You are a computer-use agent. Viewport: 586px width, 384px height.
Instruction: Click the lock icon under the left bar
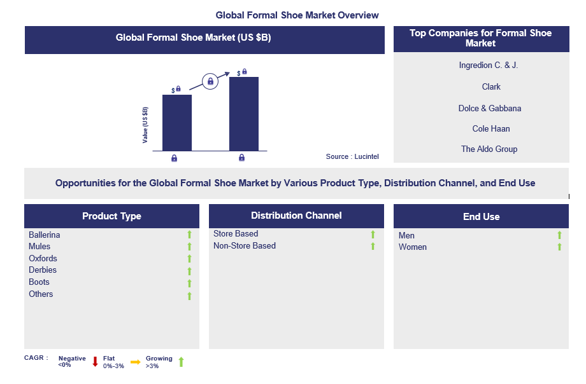pos(175,158)
